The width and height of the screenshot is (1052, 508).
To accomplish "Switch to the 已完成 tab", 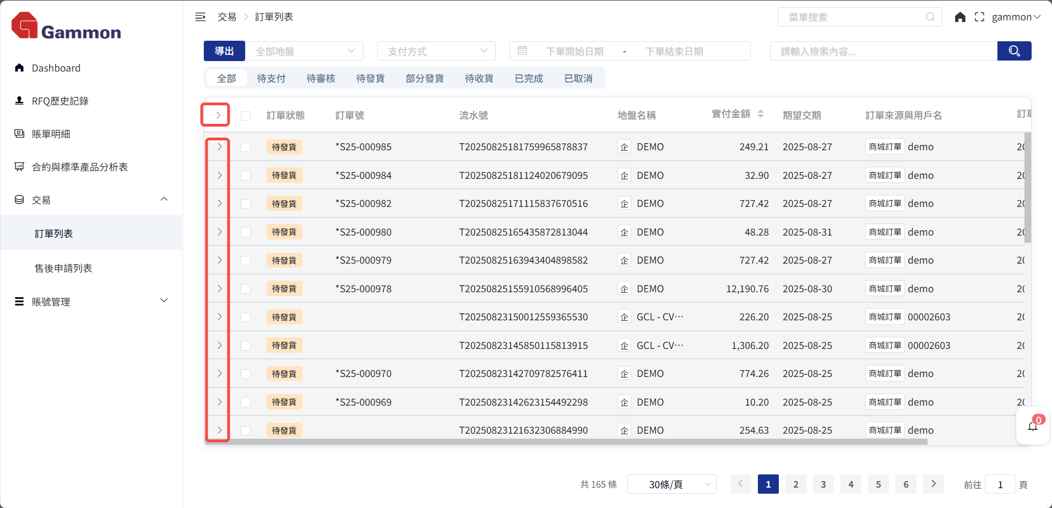I will [529, 78].
